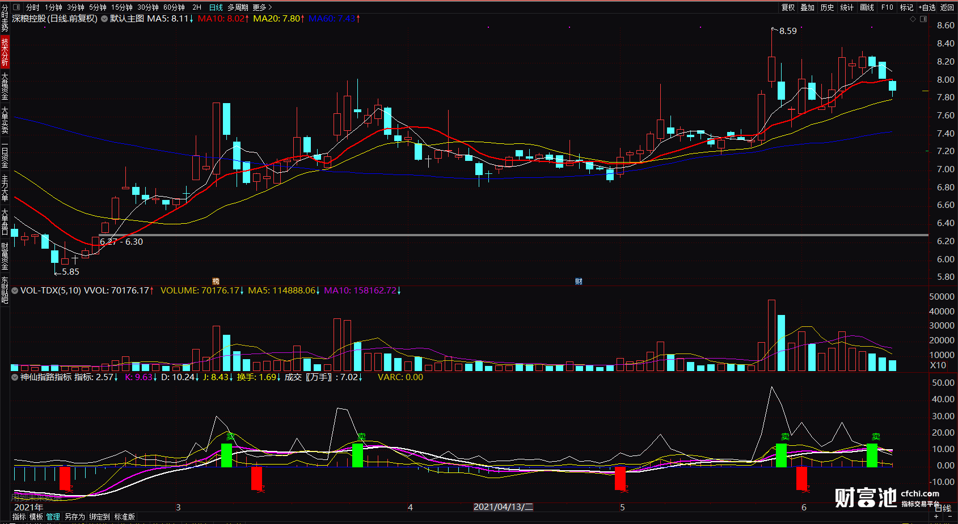Viewport: 958px width, 524px height.
Task: Click the 返回 back button
Action: (x=947, y=7)
